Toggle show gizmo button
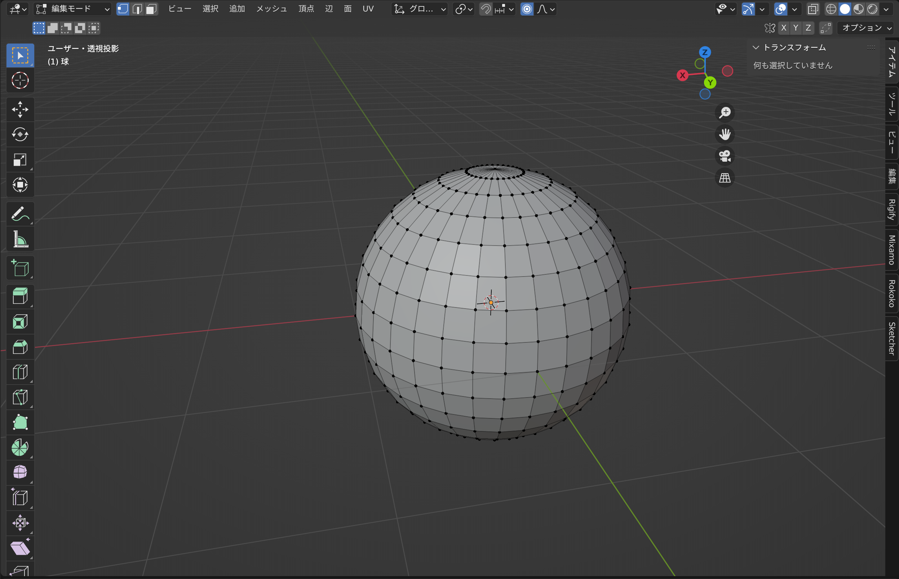 tap(748, 9)
